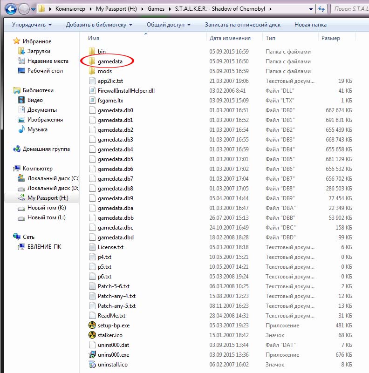Open the Упорядочить dropdown menu
The width and height of the screenshot is (369, 373).
click(x=32, y=25)
